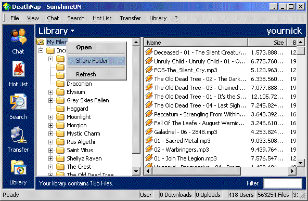Open the Search sidebar icon
Viewport: 308px width, 201px height.
(18, 102)
